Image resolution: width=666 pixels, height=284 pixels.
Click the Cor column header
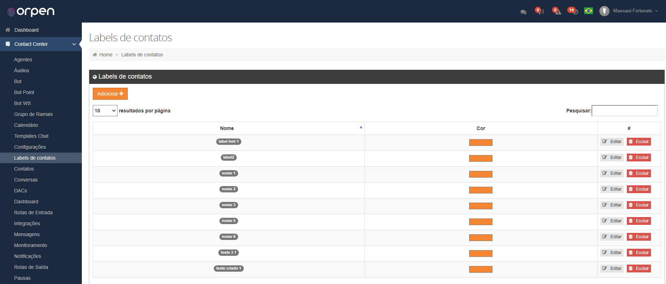click(481, 128)
